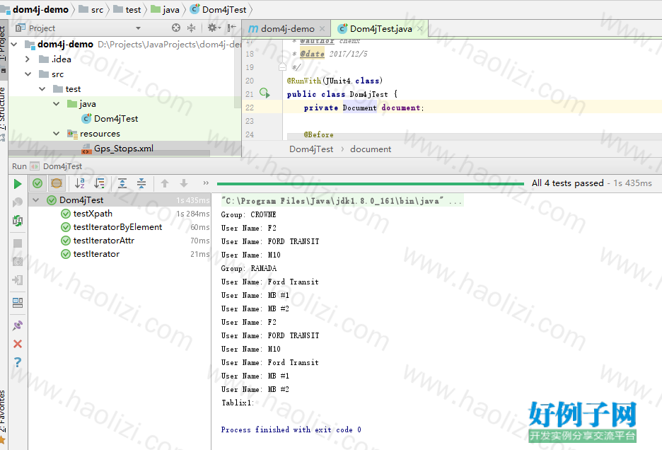Screen dimensions: 662x450
Task: Click document in editor breadcrumb
Action: [x=371, y=149]
